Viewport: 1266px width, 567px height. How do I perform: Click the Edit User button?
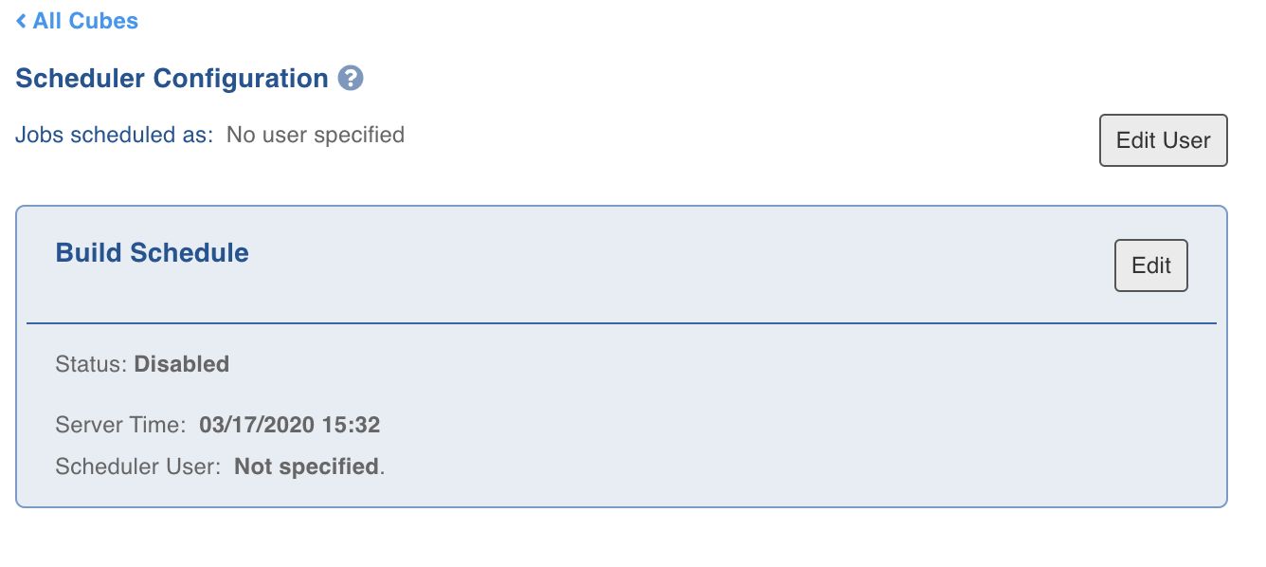click(x=1163, y=140)
